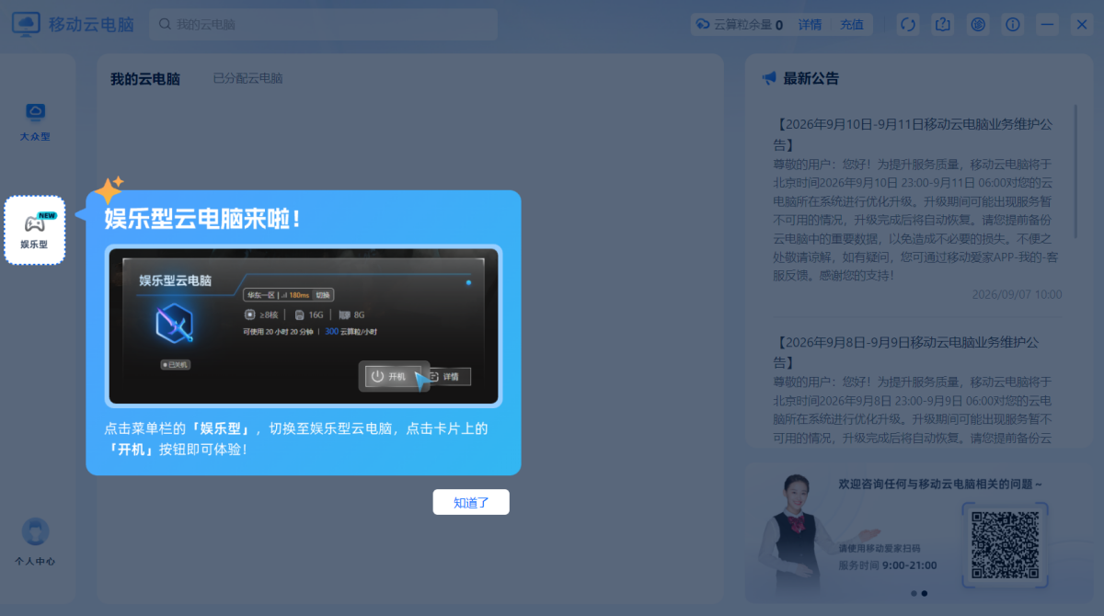This screenshot has width=1104, height=616.
Task: Select the first banner carousel dot
Action: coord(913,594)
